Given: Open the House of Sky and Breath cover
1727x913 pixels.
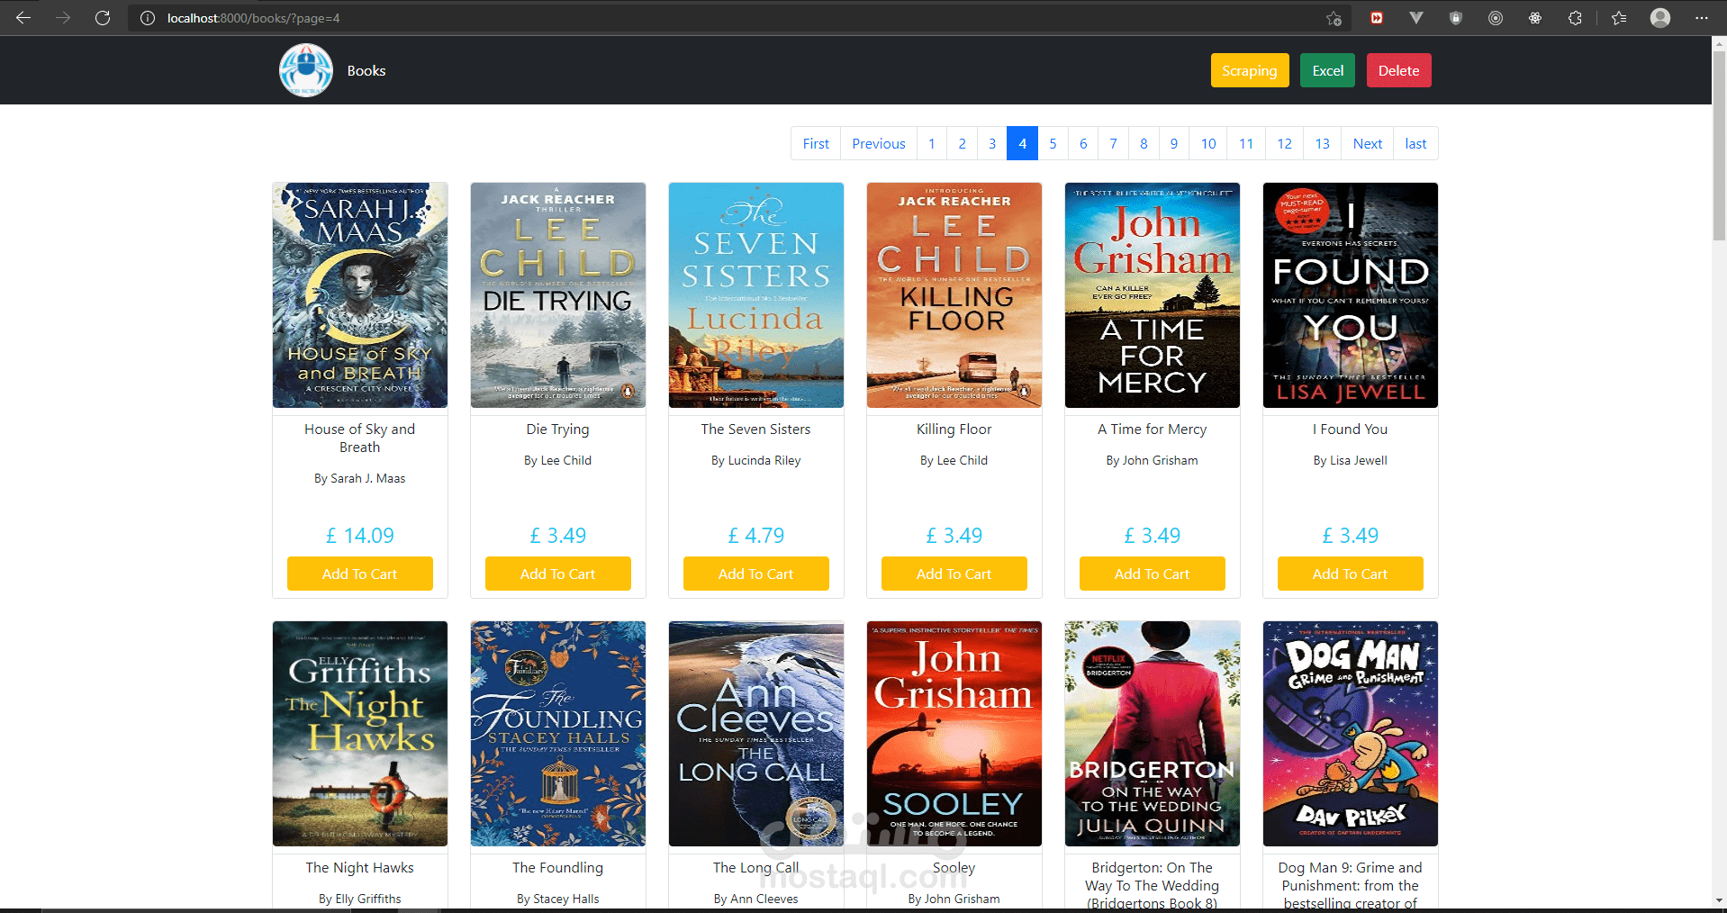Looking at the screenshot, I should click(x=360, y=295).
